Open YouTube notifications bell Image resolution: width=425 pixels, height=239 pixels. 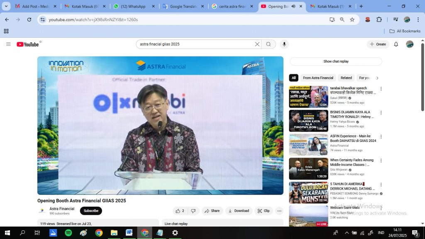[x=396, y=44]
